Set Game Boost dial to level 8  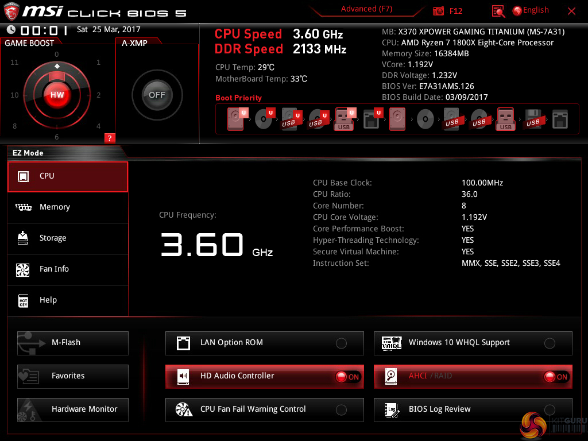click(x=14, y=126)
